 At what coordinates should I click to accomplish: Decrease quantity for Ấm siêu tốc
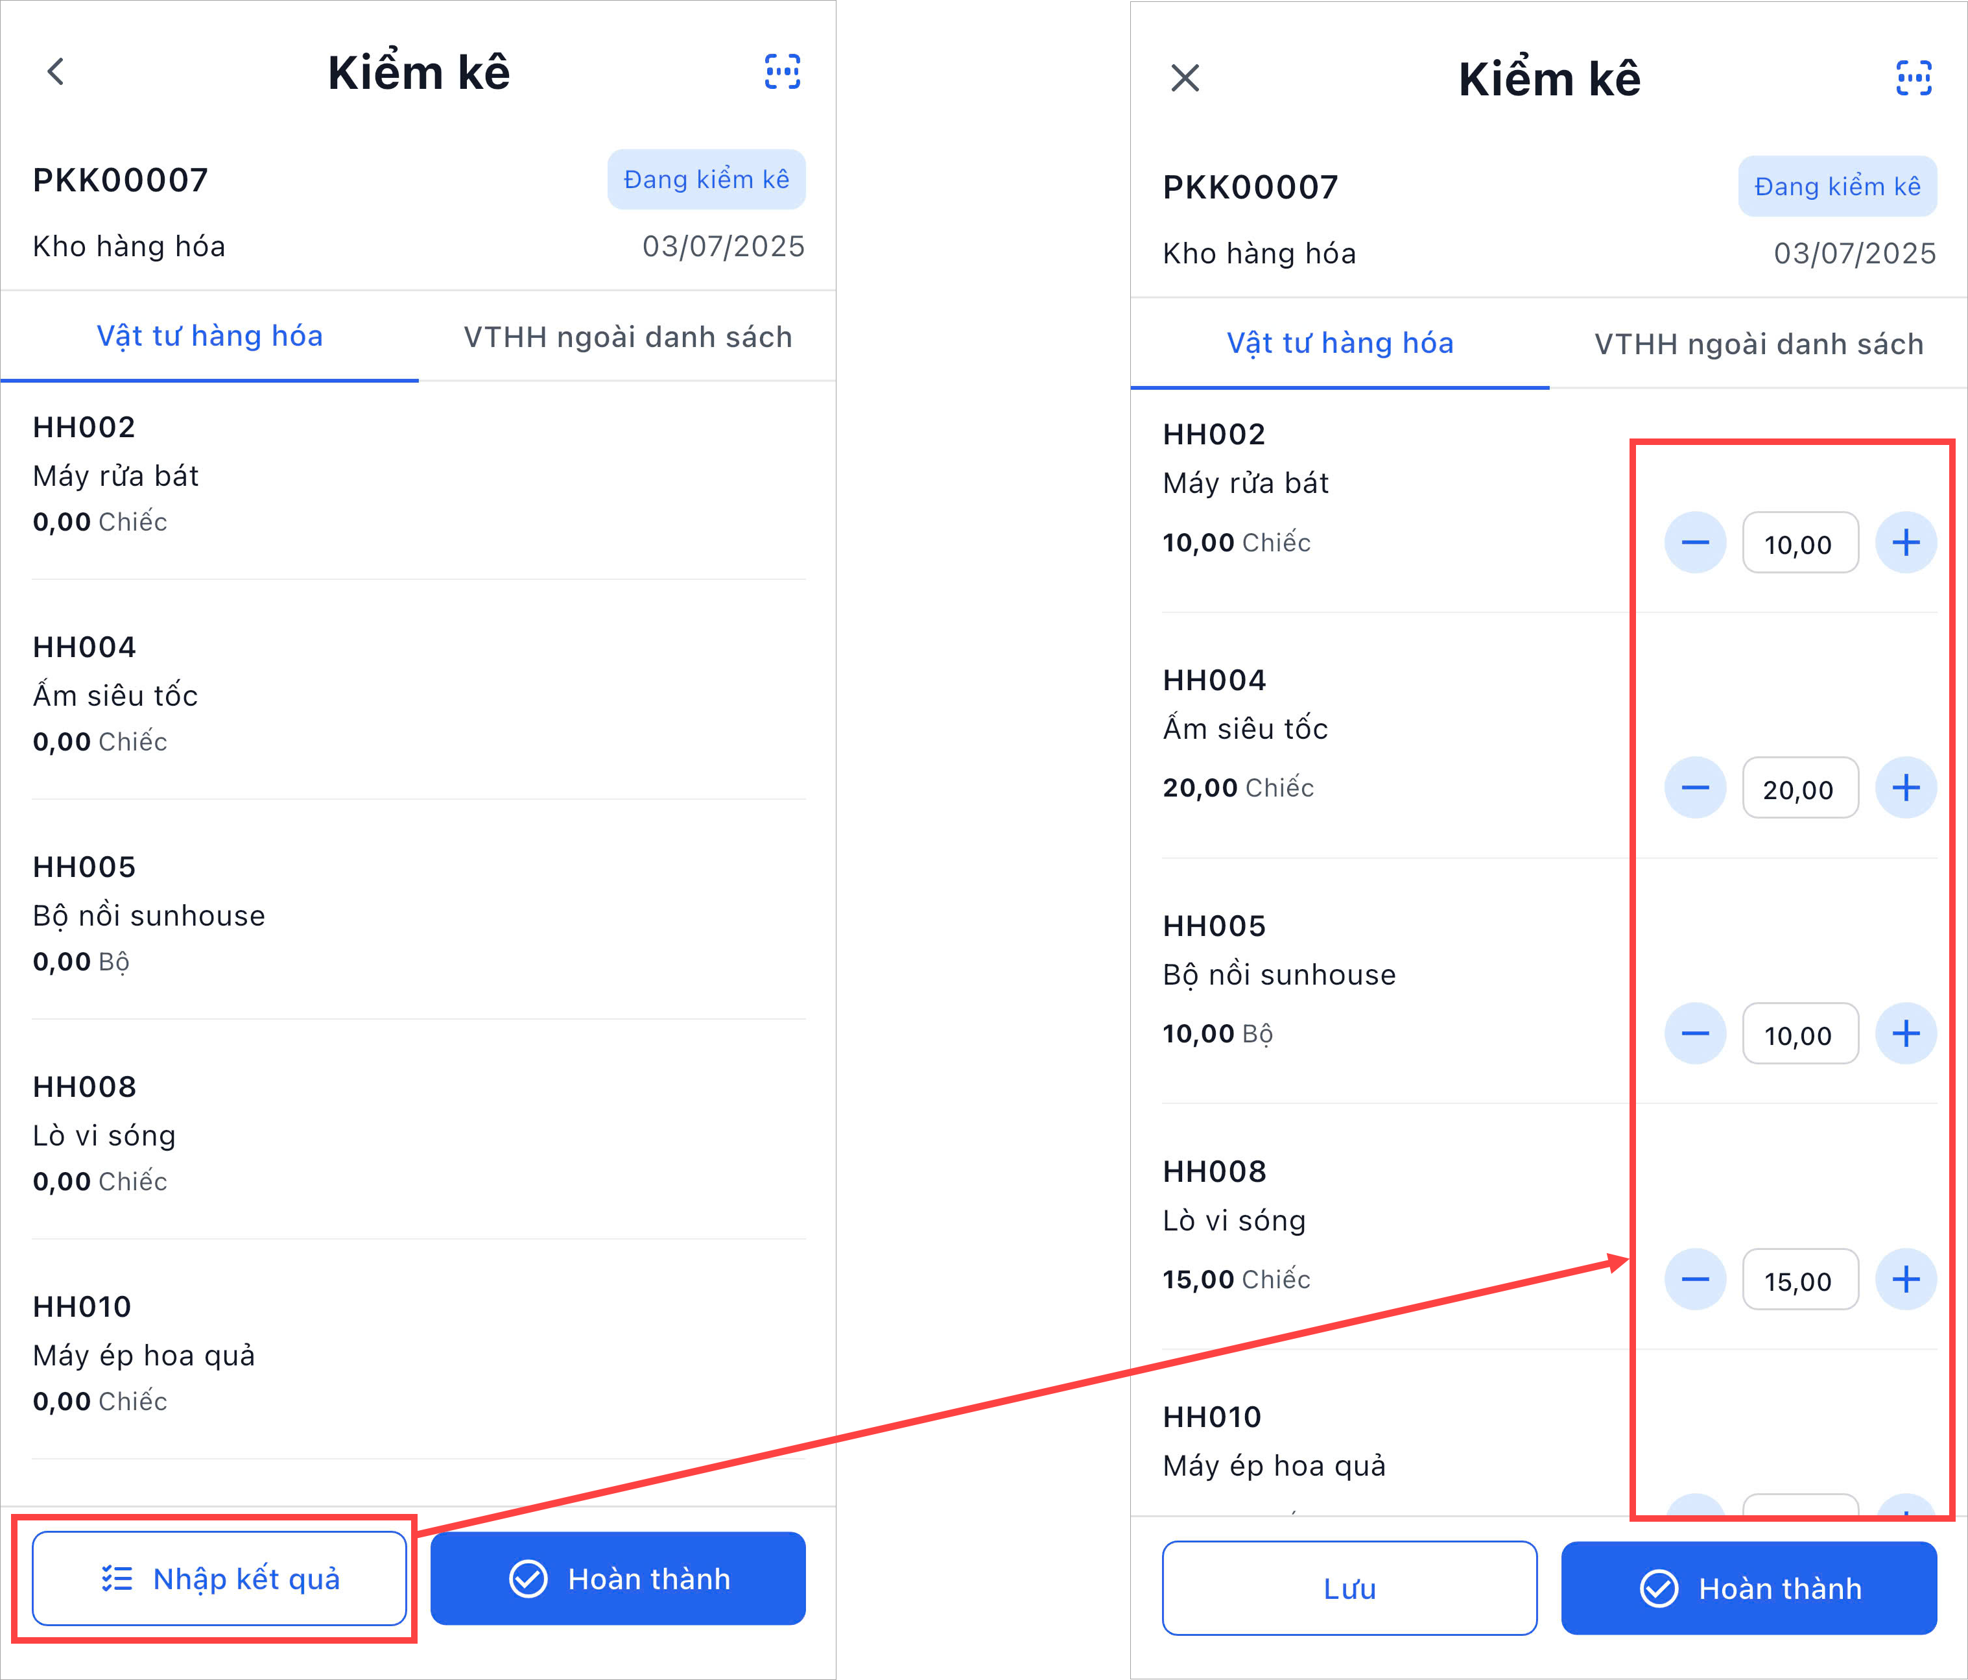coord(1696,787)
